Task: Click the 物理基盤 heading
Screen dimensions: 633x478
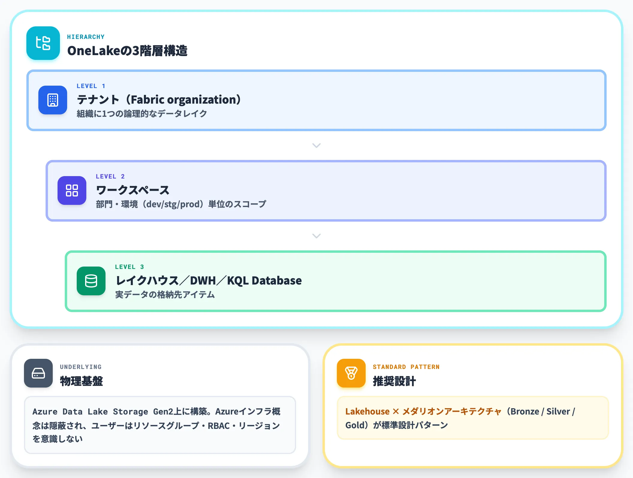Action: click(x=82, y=381)
